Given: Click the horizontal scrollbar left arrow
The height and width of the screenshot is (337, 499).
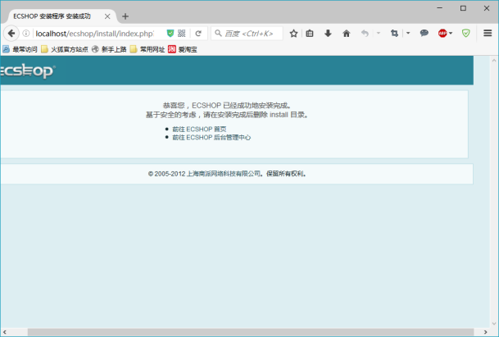Looking at the screenshot, I should coord(4,332).
